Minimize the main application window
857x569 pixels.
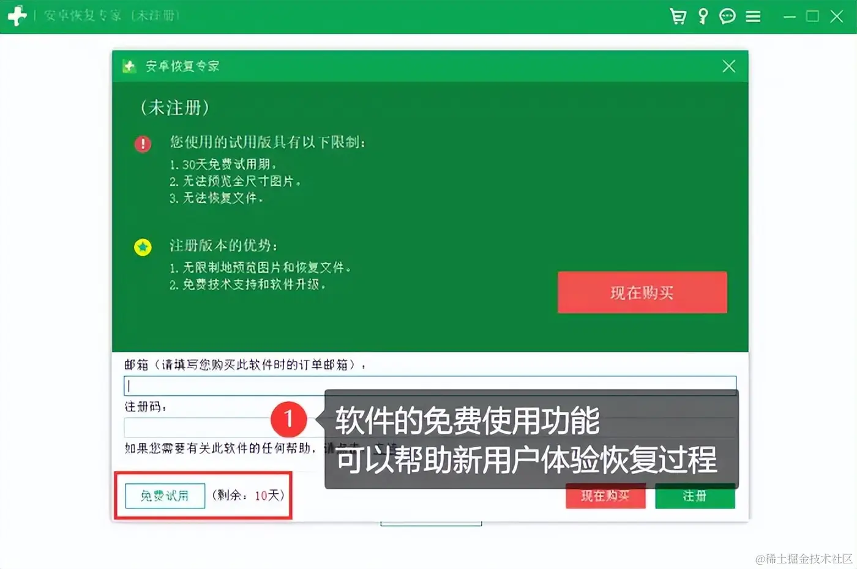[790, 17]
